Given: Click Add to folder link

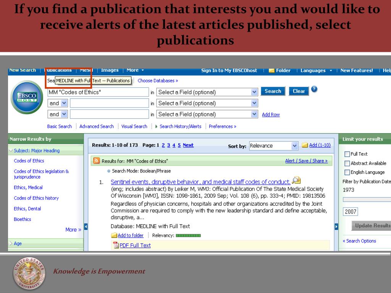Looking at the screenshot, I should (131, 235).
